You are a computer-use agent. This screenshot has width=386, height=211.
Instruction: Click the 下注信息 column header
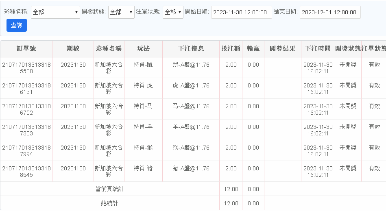tap(191, 49)
